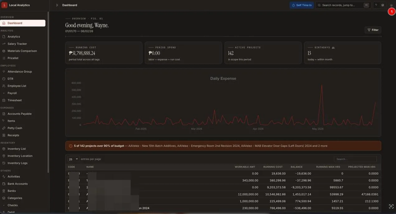This screenshot has width=396, height=214.
Task: Click the Local Analytics red logo
Action: click(x=4, y=5)
